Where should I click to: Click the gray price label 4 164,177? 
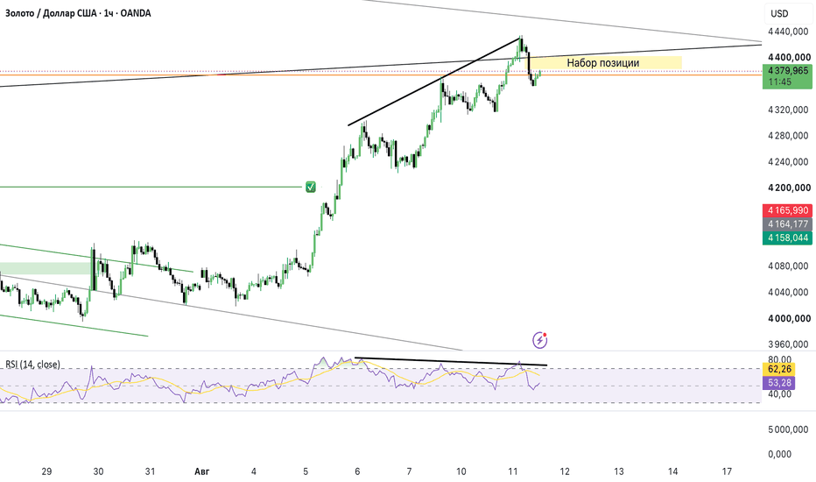coord(788,224)
